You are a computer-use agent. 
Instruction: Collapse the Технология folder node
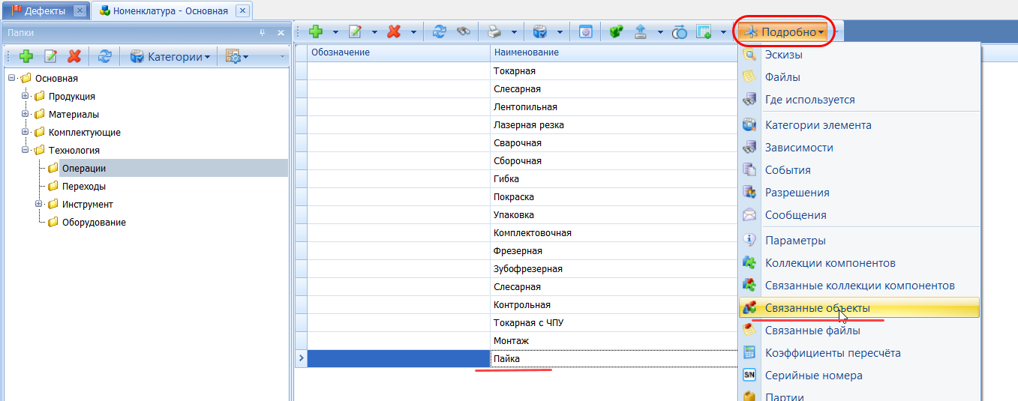(x=26, y=150)
